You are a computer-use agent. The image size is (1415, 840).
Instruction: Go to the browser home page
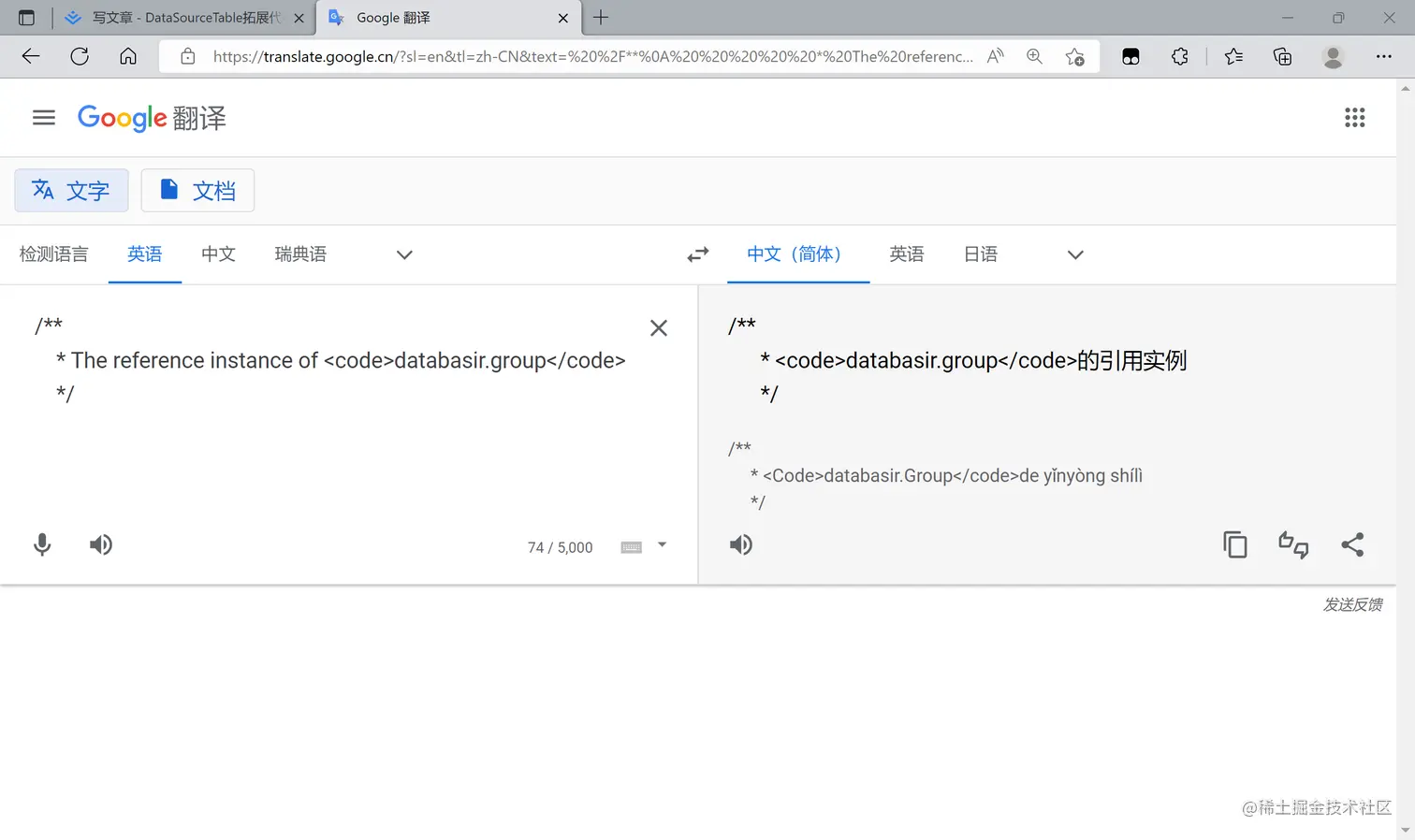click(x=128, y=56)
